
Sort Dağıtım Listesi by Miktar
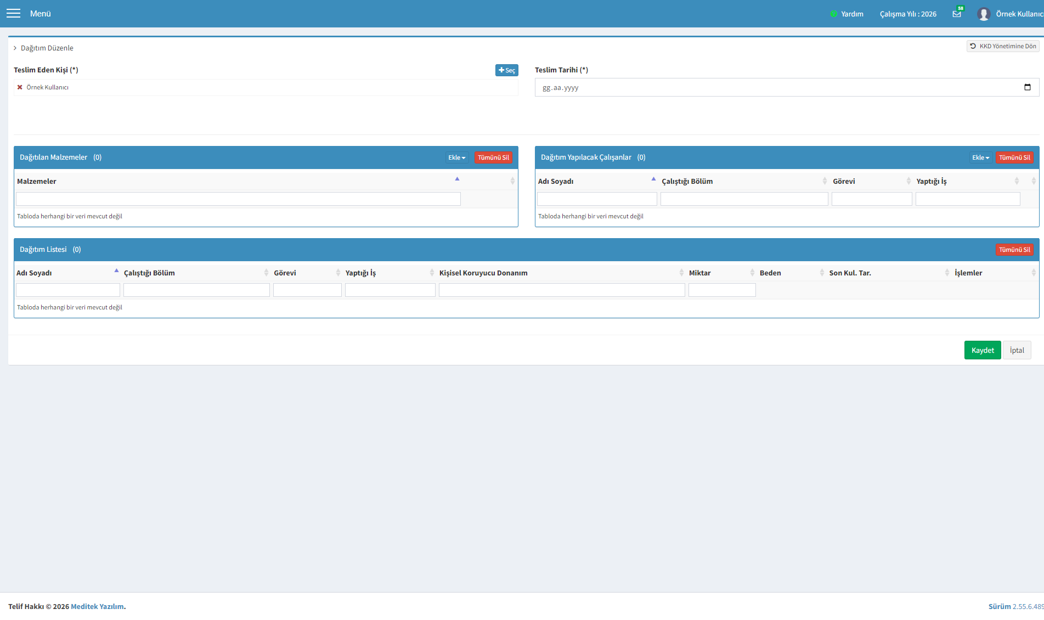[x=722, y=273]
